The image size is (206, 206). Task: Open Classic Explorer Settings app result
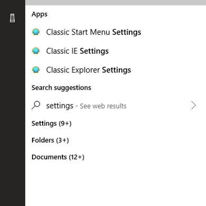point(89,70)
